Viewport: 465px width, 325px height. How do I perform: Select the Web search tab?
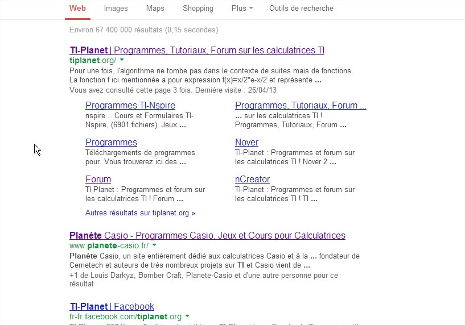77,9
